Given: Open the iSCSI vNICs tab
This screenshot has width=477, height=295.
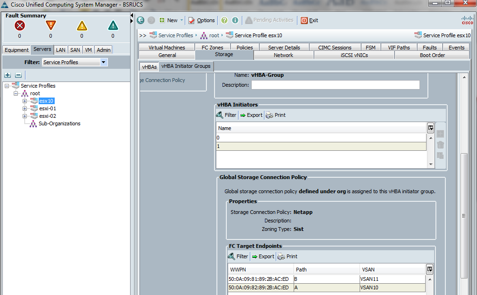Looking at the screenshot, I should tap(354, 55).
